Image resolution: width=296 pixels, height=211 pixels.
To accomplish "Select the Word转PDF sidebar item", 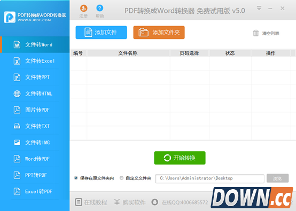I will pyautogui.click(x=35, y=159).
